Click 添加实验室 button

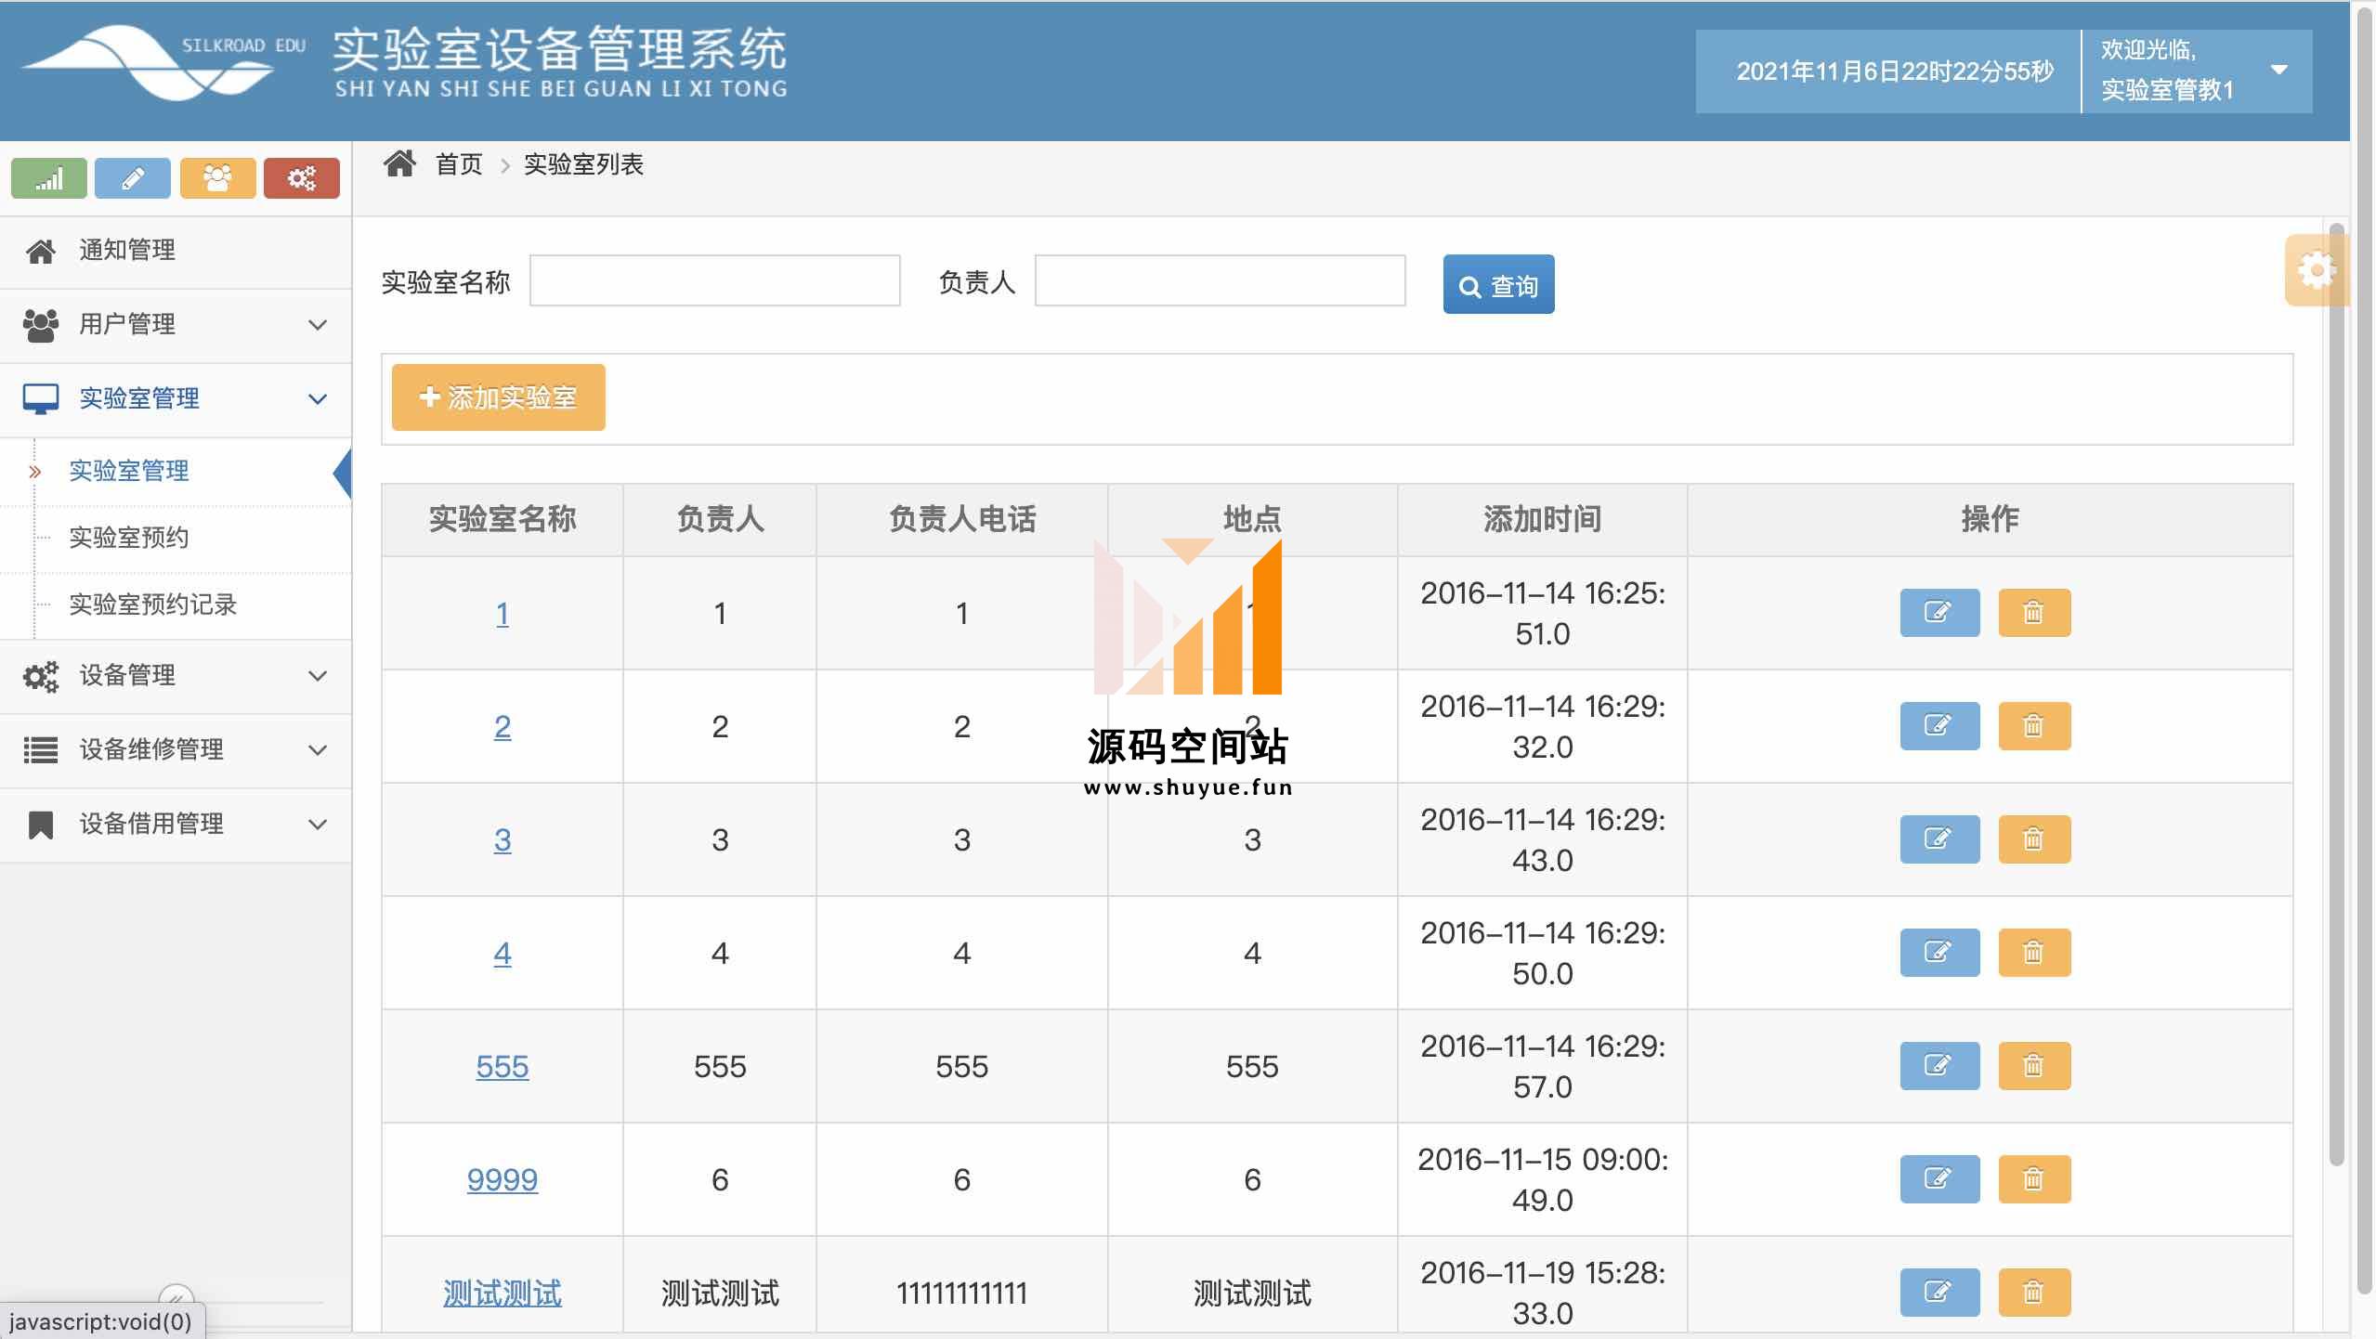click(499, 397)
